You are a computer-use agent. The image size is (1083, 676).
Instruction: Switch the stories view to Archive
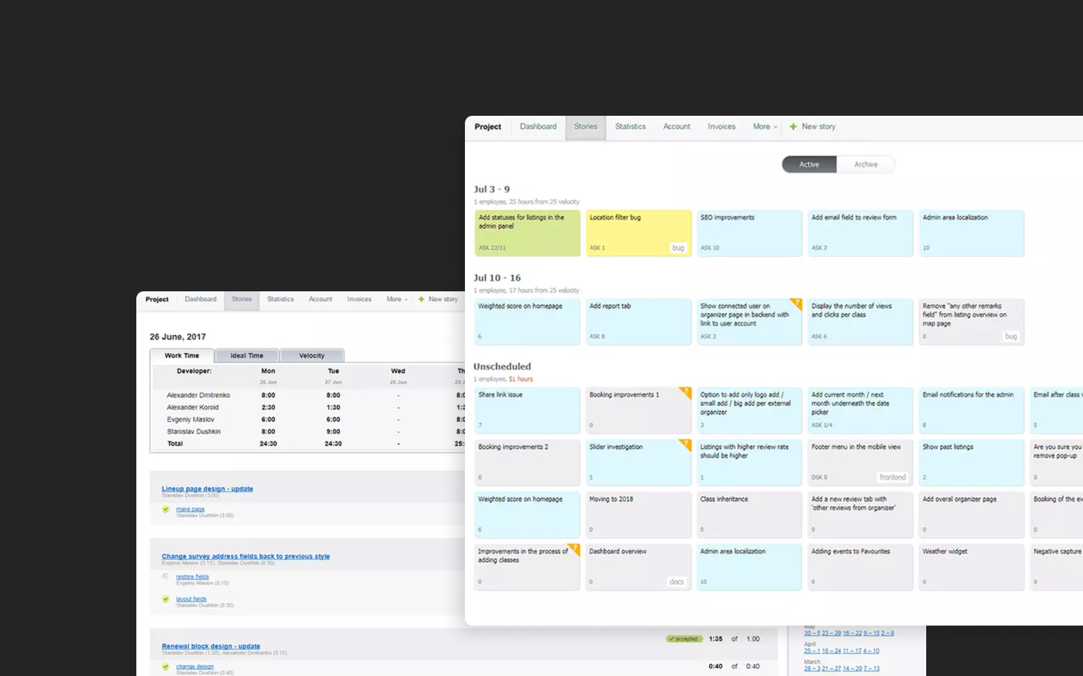coord(865,164)
